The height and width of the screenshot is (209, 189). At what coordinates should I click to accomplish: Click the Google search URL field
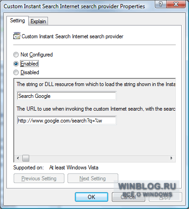coord(67,121)
